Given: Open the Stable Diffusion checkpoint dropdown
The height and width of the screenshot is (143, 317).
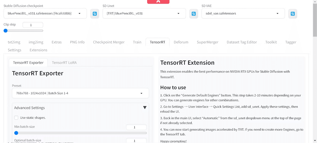Looking at the screenshot, I should [x=45, y=13].
